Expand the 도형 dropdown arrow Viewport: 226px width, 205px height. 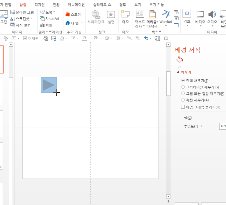coord(54,12)
